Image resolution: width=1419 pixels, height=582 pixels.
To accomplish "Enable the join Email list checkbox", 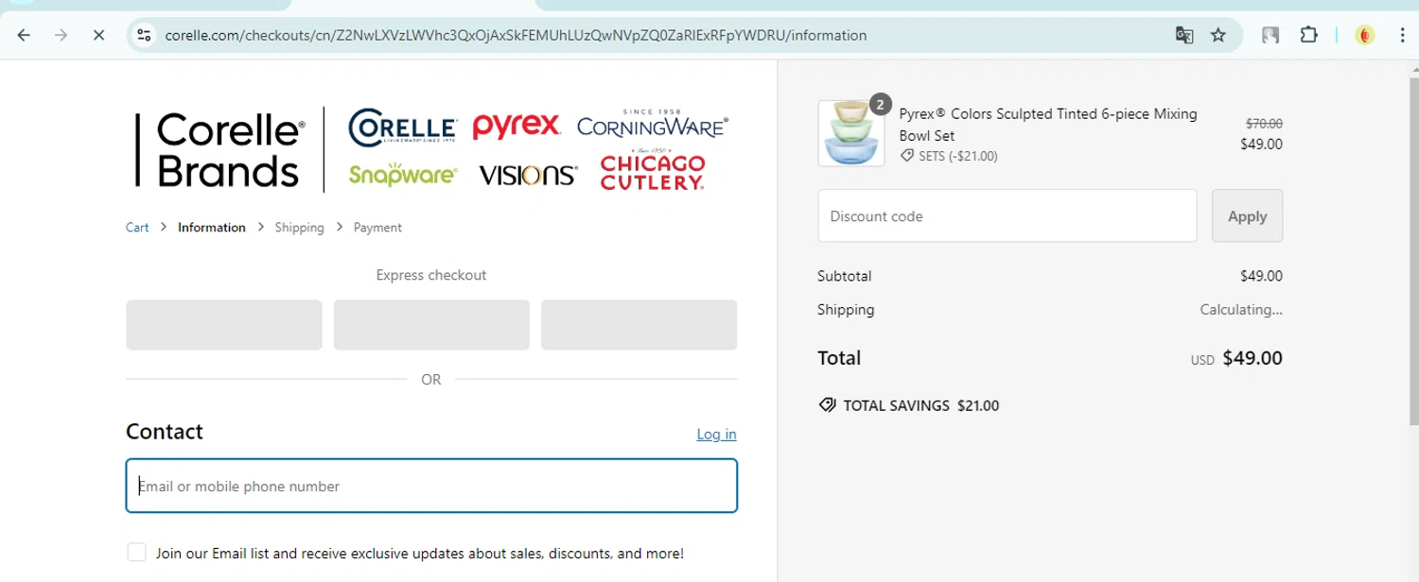I will [x=137, y=553].
